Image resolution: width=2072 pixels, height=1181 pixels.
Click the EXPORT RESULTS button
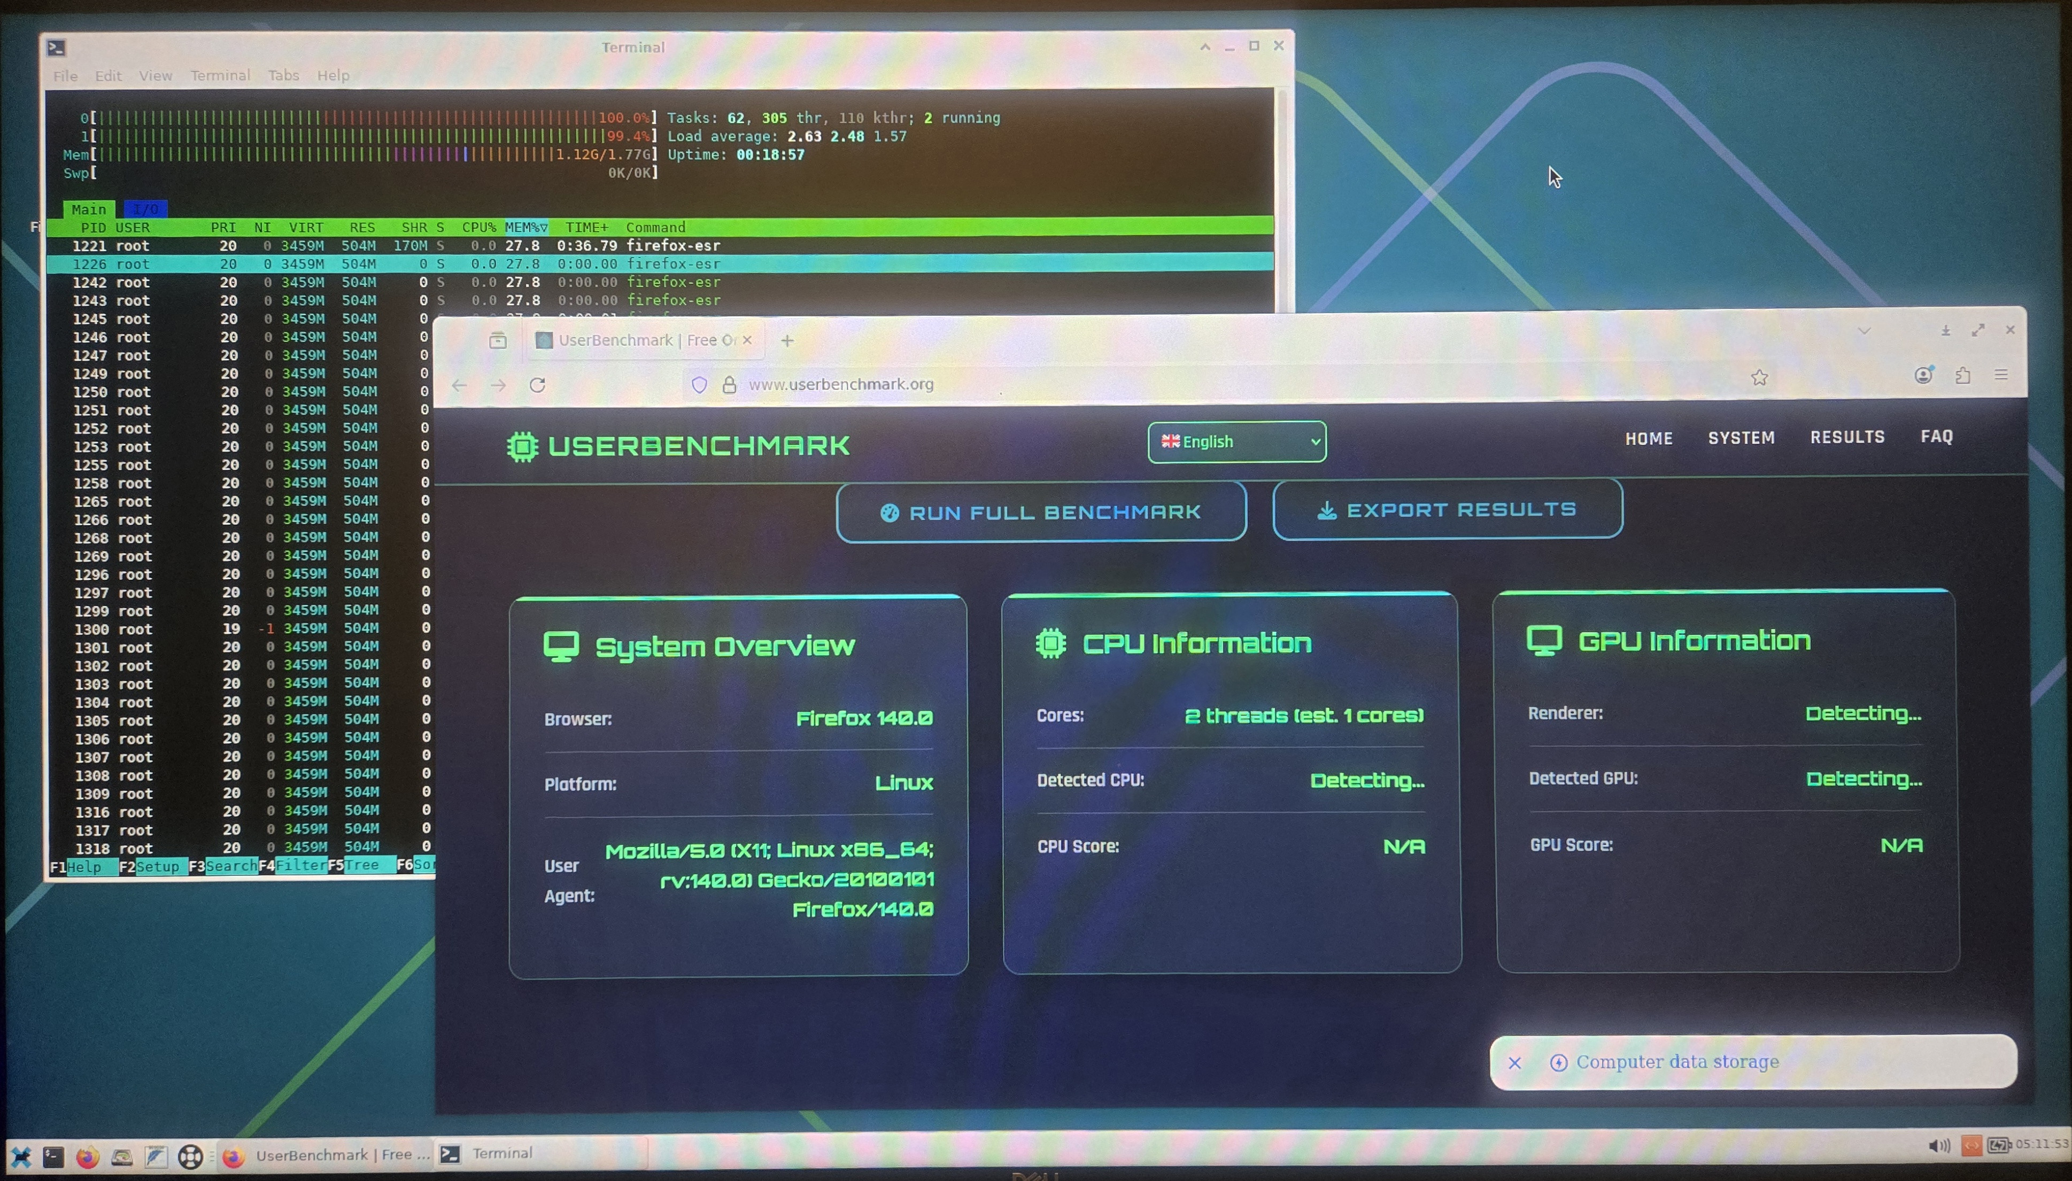point(1447,510)
